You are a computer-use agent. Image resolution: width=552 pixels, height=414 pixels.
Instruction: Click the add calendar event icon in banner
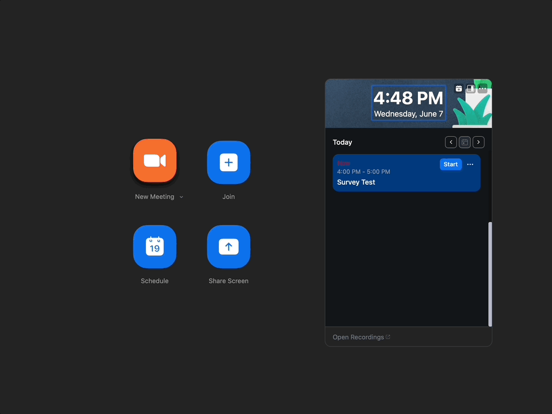(459, 88)
